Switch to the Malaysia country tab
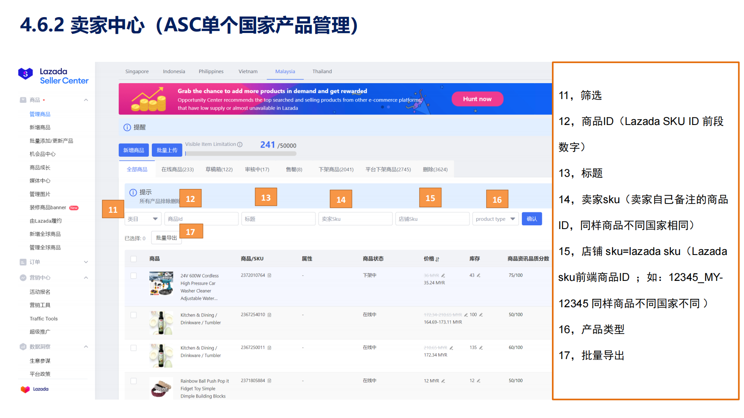This screenshot has width=744, height=418. pos(285,71)
